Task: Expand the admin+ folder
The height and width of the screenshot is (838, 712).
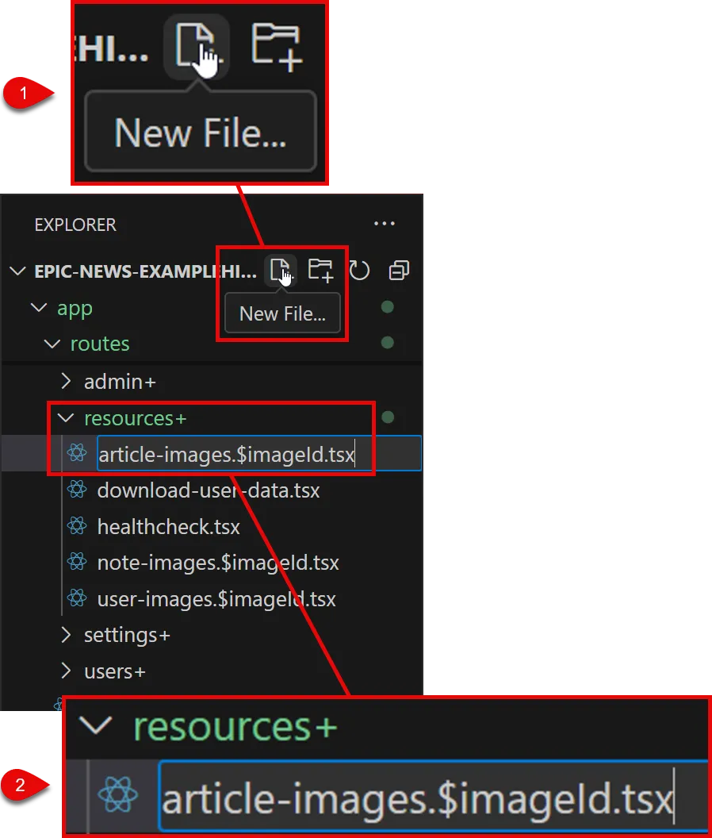Action: (66, 381)
